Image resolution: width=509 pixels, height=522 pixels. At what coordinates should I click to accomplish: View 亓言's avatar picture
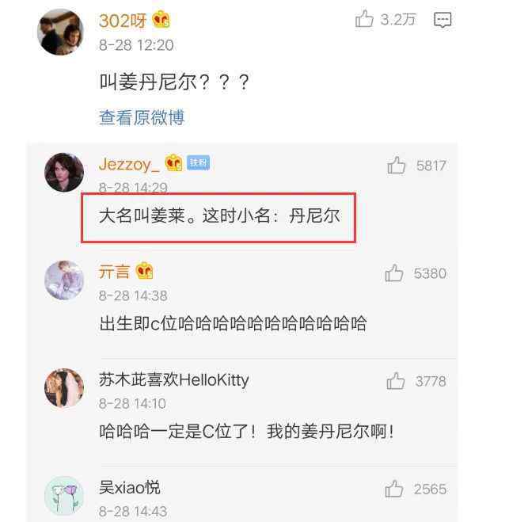(x=64, y=280)
